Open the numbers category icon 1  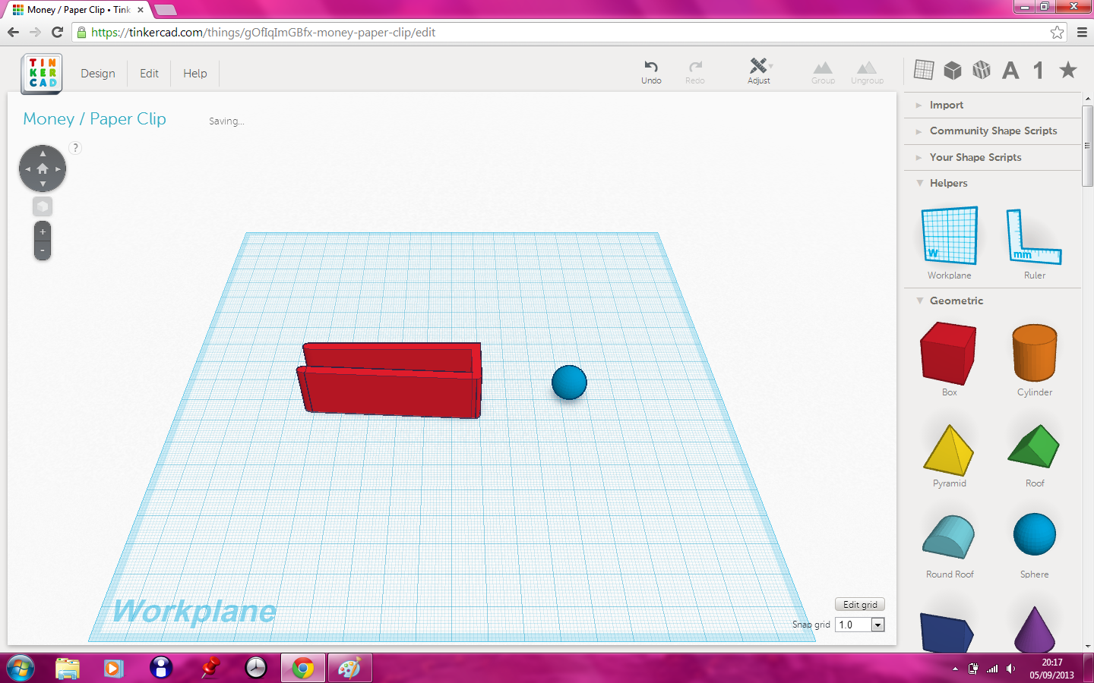(x=1039, y=71)
